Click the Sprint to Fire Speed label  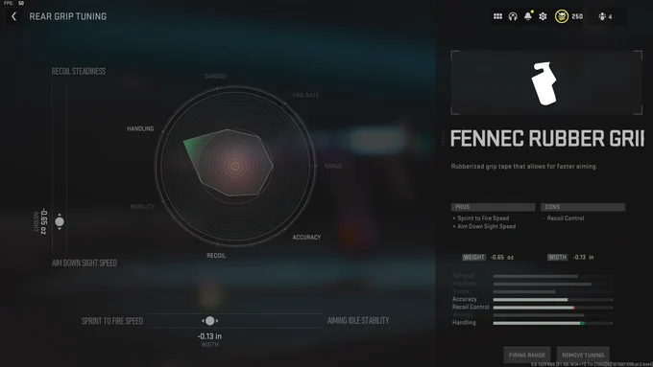[x=112, y=321]
